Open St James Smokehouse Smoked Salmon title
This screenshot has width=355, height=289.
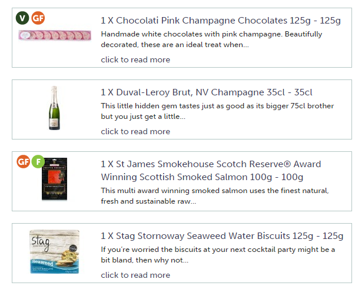click(x=210, y=170)
